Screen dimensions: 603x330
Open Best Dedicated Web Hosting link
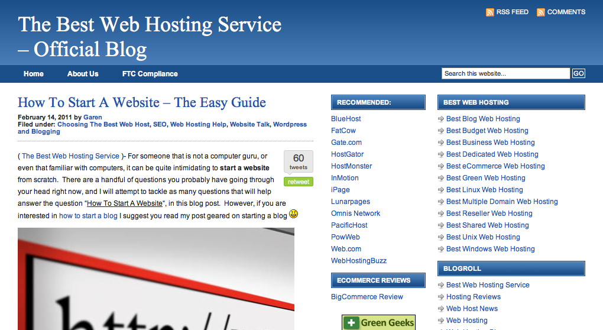click(492, 154)
